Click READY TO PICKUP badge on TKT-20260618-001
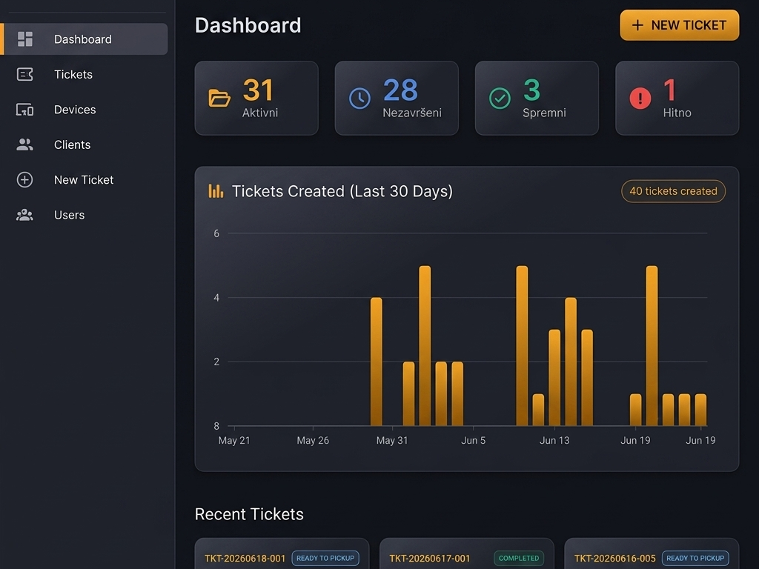 (325, 559)
